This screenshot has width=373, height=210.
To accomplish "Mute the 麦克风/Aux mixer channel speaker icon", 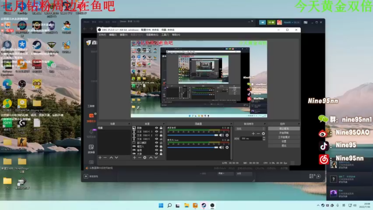I will [x=221, y=147].
